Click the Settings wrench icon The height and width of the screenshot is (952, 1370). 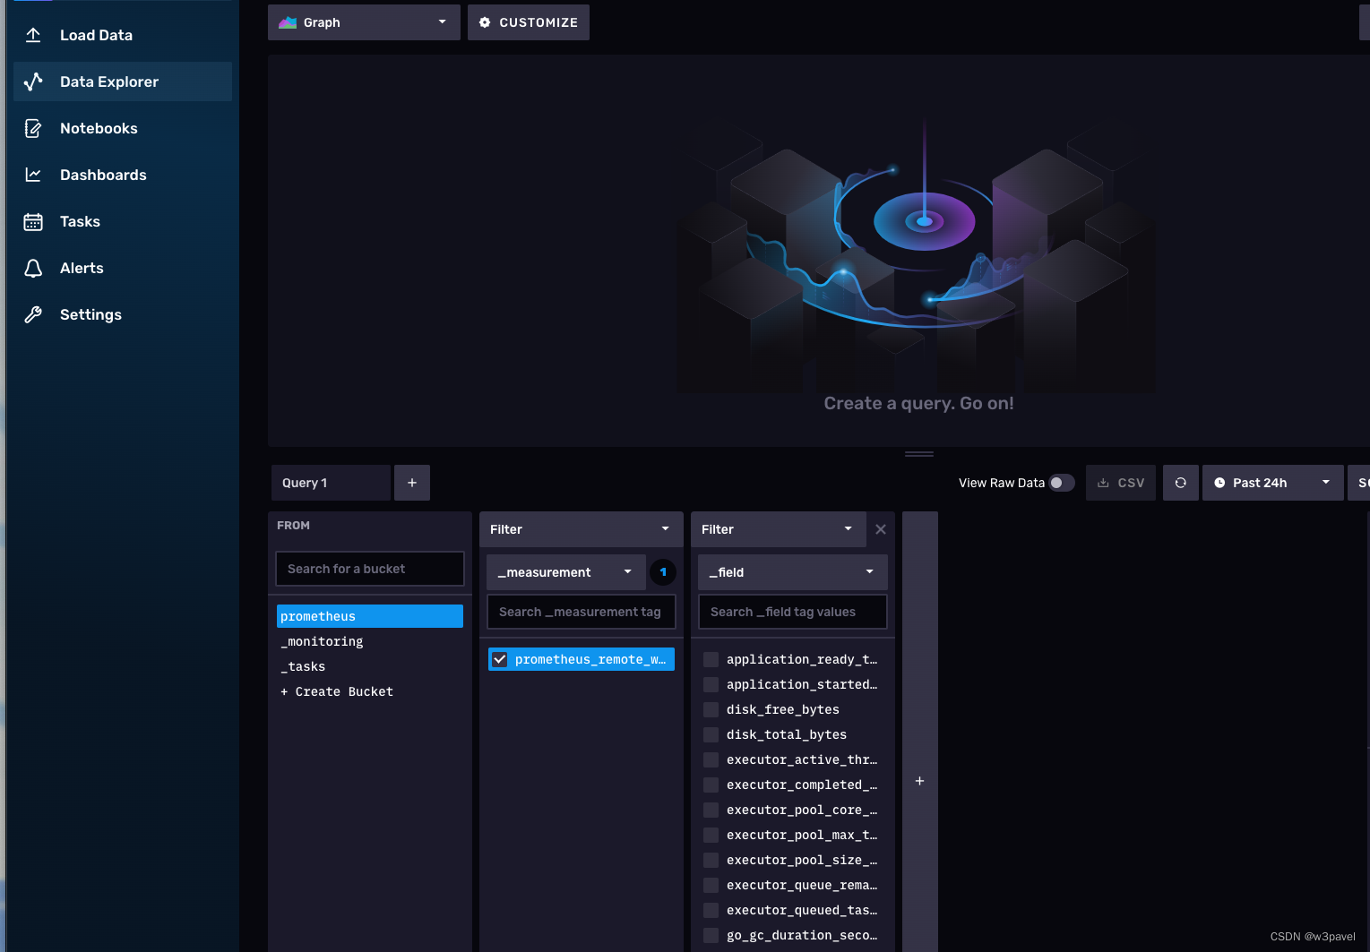33,314
